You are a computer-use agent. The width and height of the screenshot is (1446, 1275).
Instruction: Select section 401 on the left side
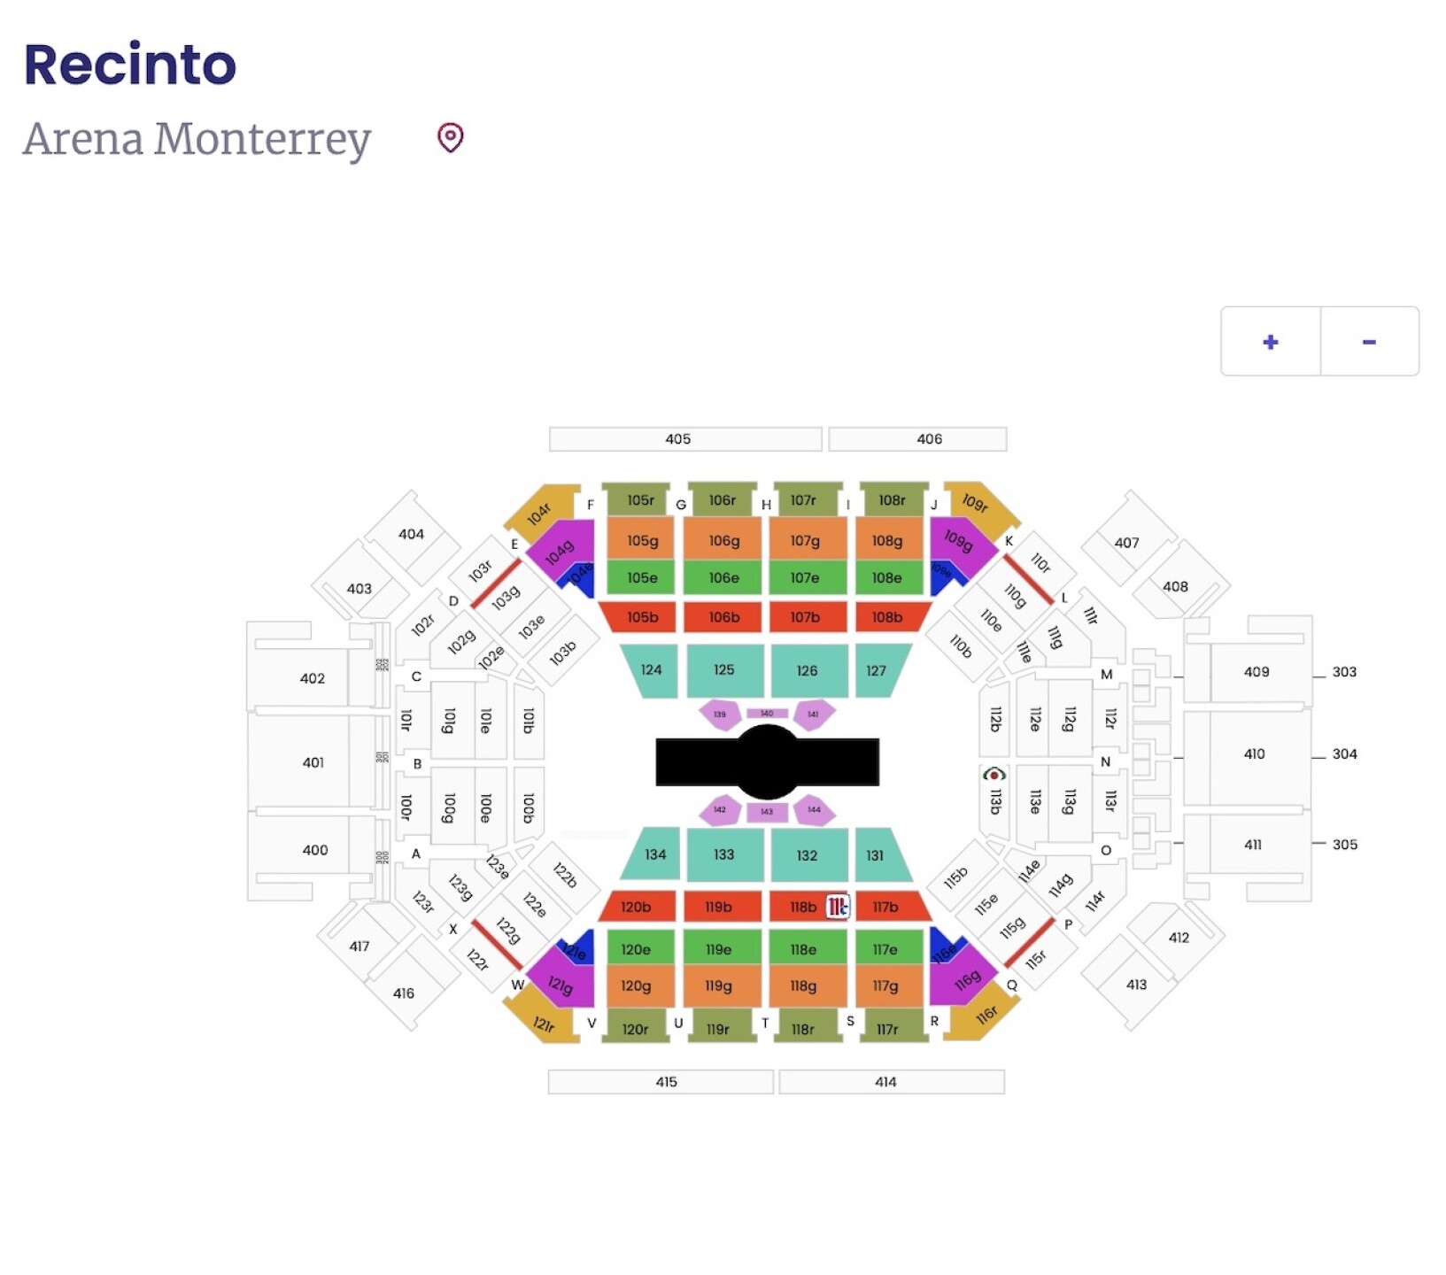pos(312,761)
